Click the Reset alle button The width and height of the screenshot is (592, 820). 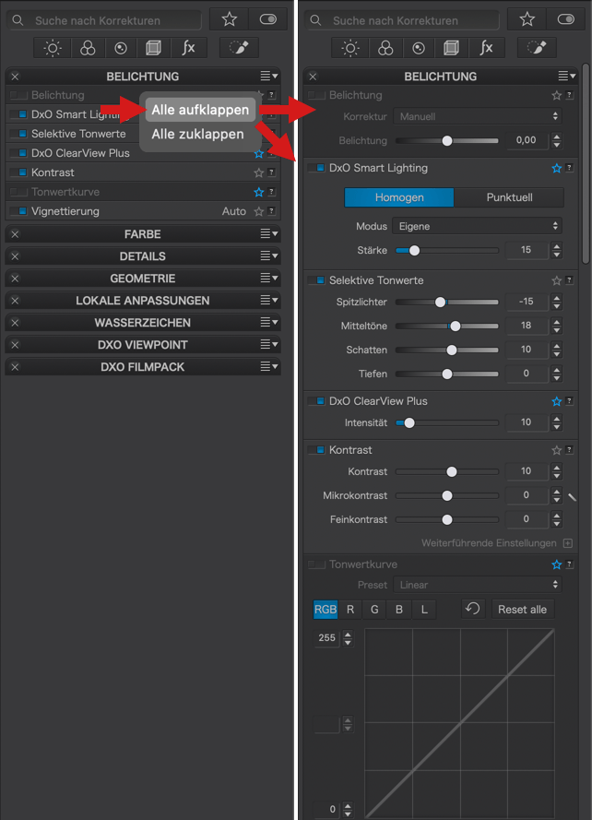pos(522,610)
